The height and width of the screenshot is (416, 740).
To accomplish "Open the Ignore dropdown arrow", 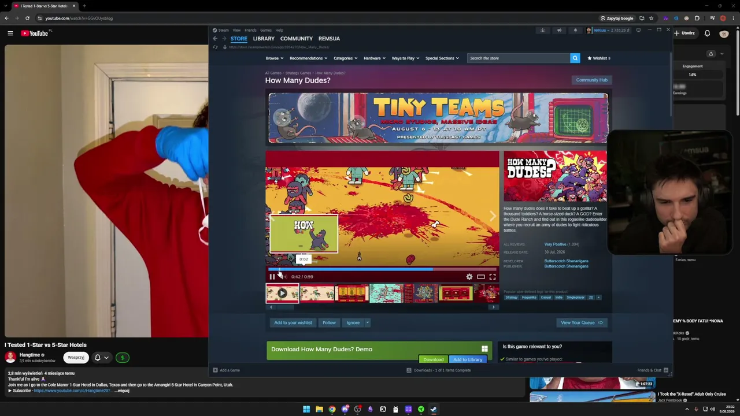I will click(367, 323).
